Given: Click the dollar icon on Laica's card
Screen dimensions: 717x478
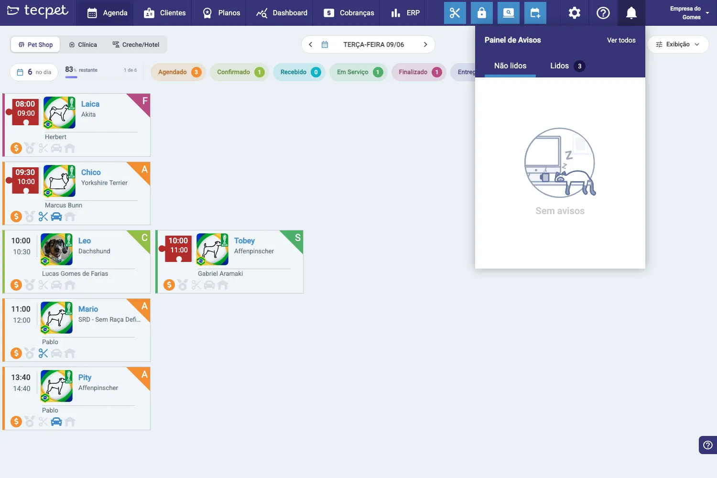Looking at the screenshot, I should point(16,148).
